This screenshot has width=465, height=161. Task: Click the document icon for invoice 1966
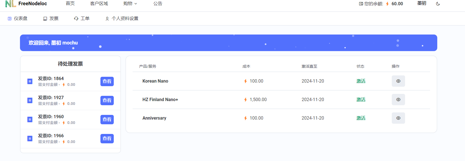(x=30, y=139)
